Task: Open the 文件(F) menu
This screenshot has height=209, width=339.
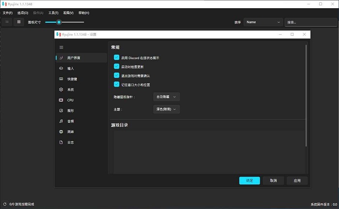Action: (8, 13)
